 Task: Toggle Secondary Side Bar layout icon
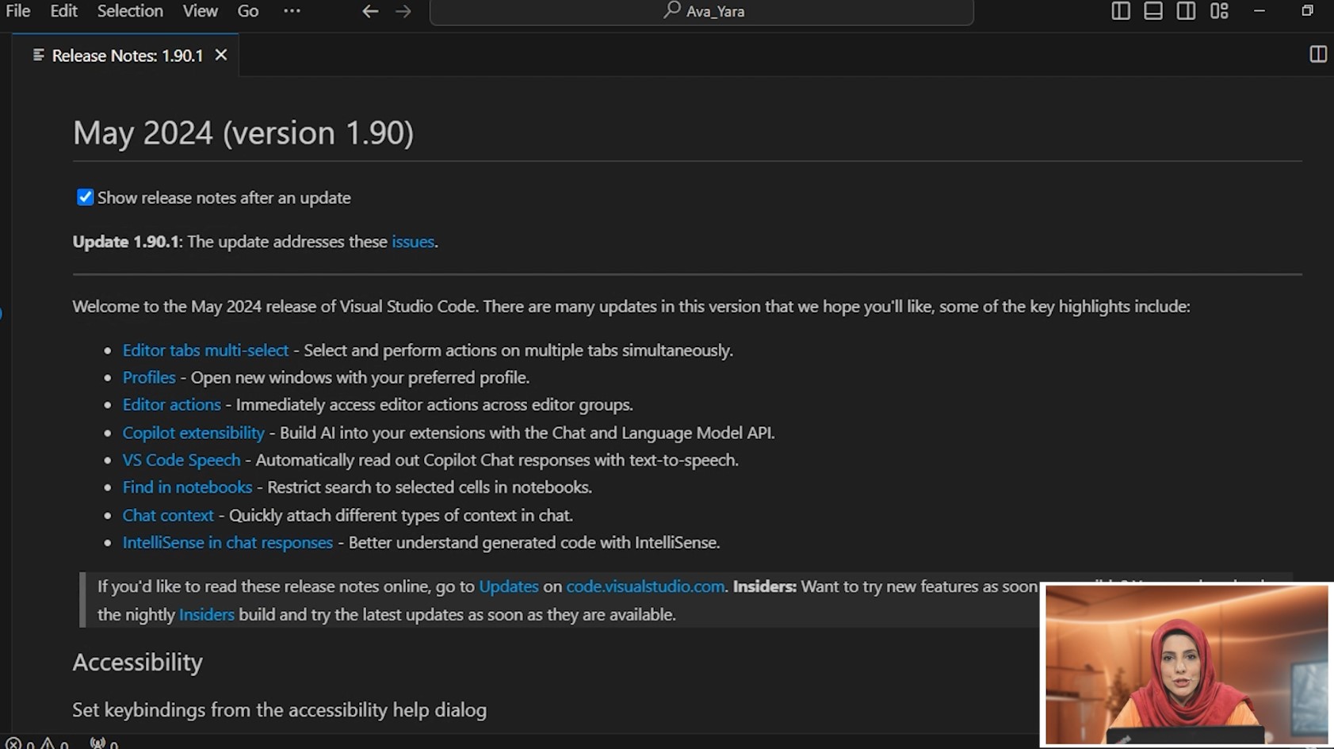pos(1186,11)
